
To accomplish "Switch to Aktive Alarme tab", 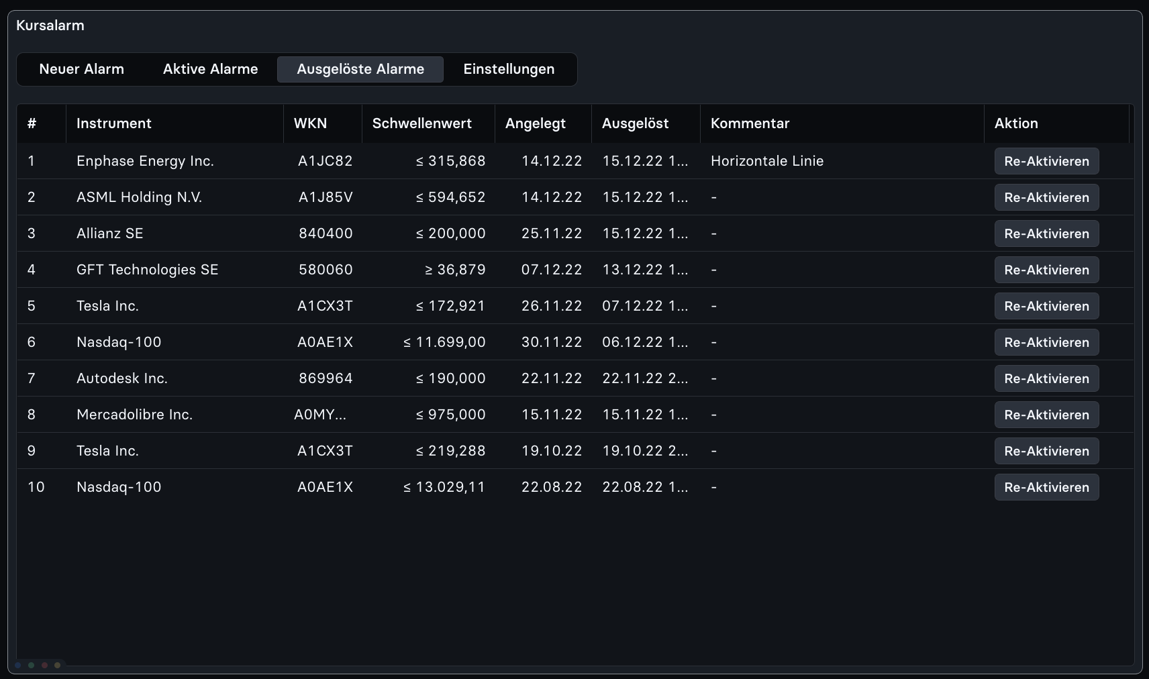I will click(x=210, y=69).
